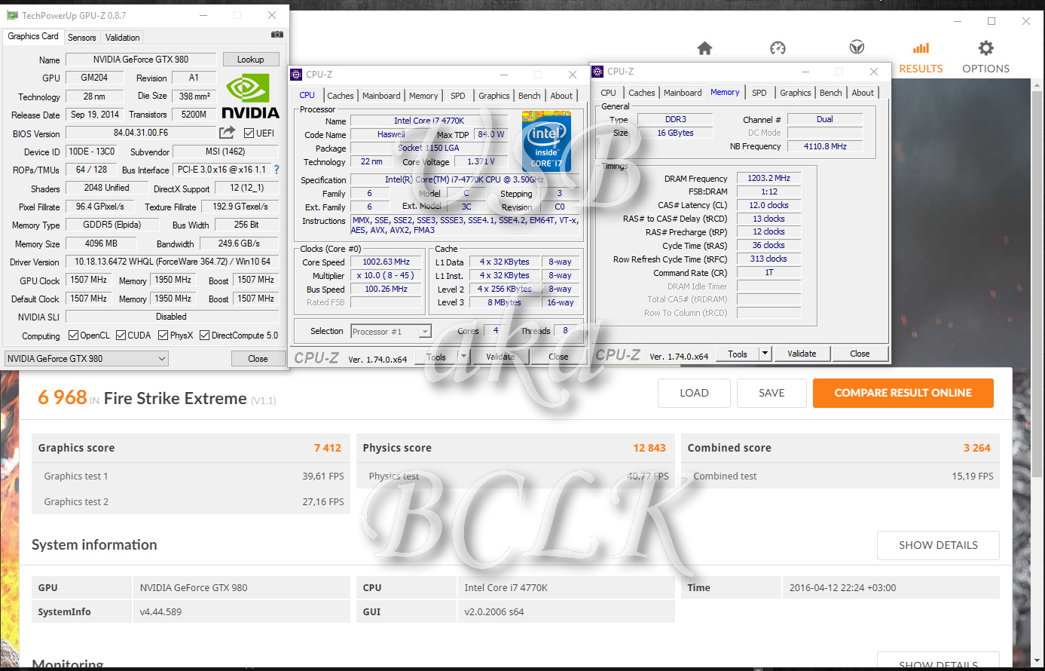Click the Combined score value 3 264
This screenshot has width=1045, height=671.
(977, 448)
